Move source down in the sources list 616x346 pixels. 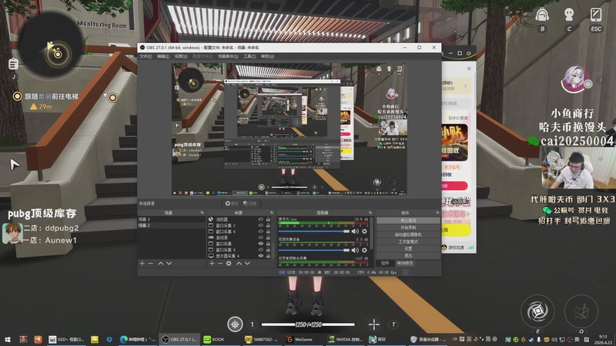247,264
